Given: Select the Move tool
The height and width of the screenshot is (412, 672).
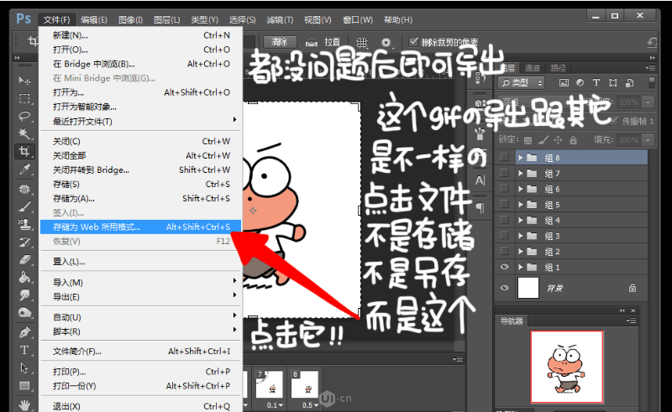Looking at the screenshot, I should point(24,80).
